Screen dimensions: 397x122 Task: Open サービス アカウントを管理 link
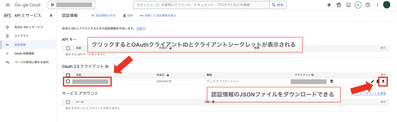coord(368,93)
